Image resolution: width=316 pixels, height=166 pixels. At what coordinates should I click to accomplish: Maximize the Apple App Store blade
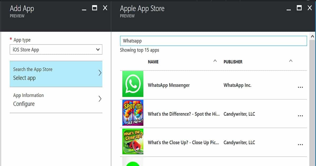coord(299,8)
